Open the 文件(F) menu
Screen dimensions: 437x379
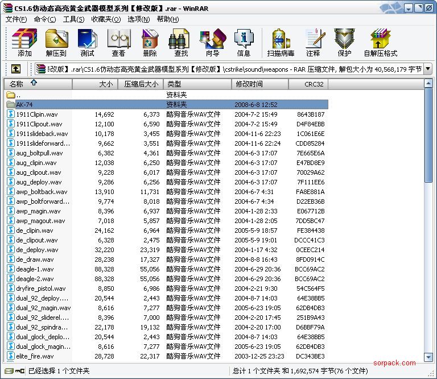16,19
